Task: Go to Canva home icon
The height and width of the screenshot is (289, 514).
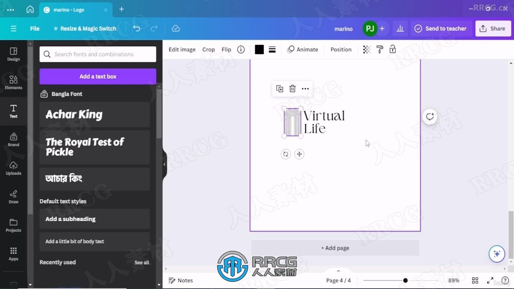Action: pyautogui.click(x=30, y=9)
